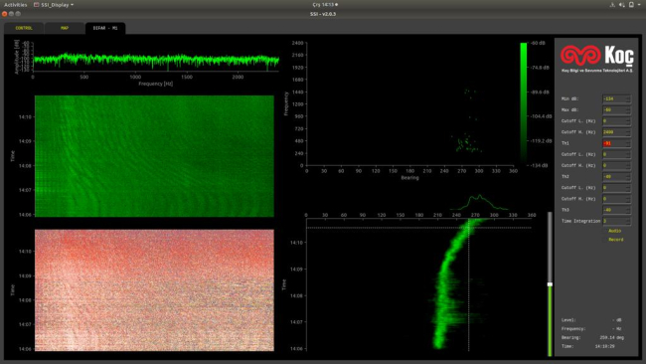The image size is (646, 364).
Task: Click the Time Integration stepper arrows
Action: [x=628, y=221]
